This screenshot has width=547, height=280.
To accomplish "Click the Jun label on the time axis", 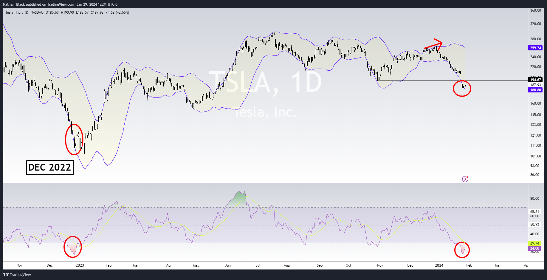I will (x=228, y=265).
